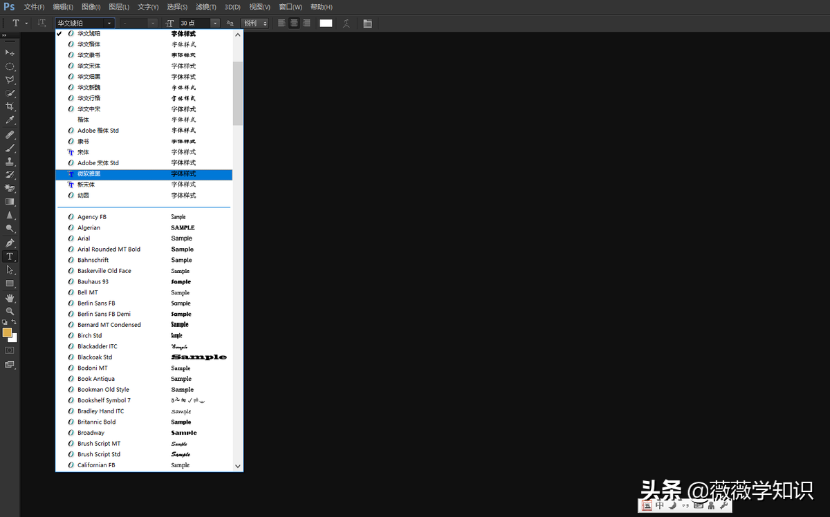Image resolution: width=830 pixels, height=517 pixels.
Task: Select the Quick Selection tool
Action: coord(10,93)
